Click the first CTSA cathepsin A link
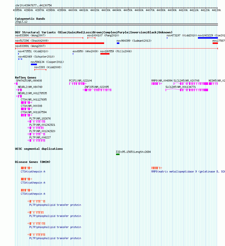 (x=33, y=172)
